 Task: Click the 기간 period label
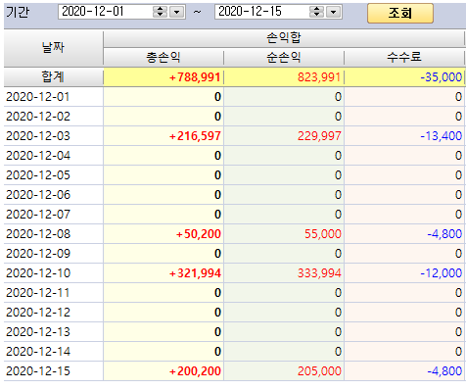coord(18,13)
